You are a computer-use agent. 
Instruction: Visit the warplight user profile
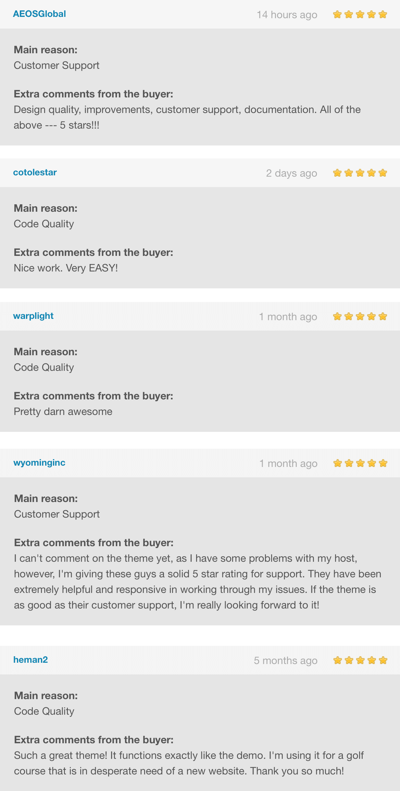pyautogui.click(x=33, y=316)
